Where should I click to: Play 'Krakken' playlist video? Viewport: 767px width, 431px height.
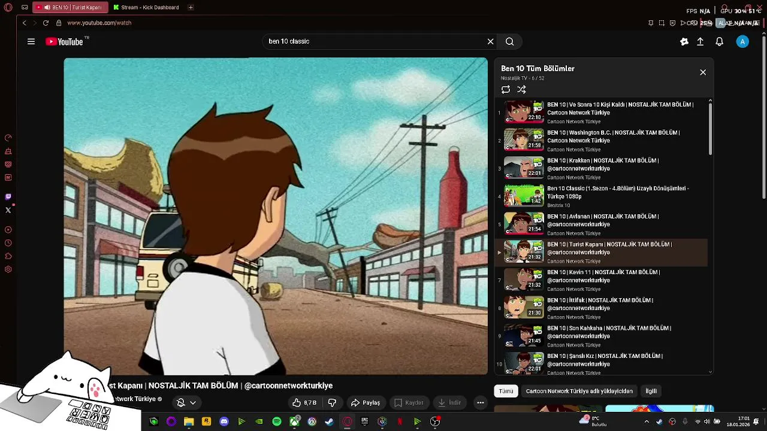(601, 168)
